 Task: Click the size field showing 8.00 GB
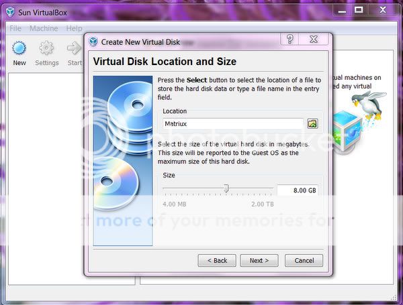click(x=298, y=190)
